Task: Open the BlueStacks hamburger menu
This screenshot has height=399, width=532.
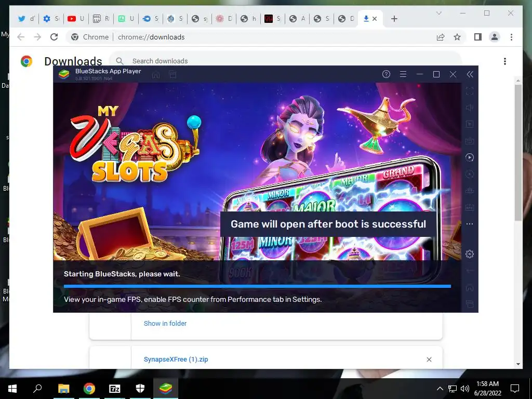Action: [x=403, y=74]
